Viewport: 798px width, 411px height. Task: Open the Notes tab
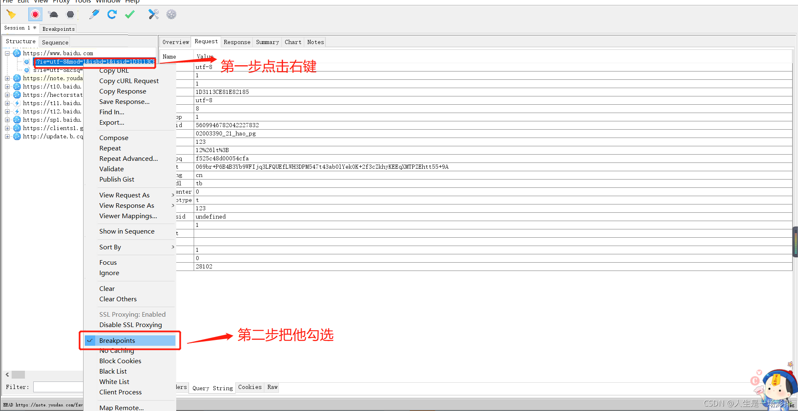tap(315, 42)
